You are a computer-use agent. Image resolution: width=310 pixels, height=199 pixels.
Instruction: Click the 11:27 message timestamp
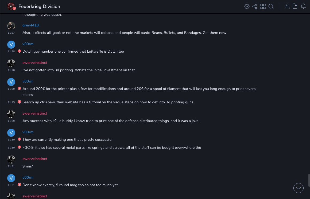[x=11, y=33]
